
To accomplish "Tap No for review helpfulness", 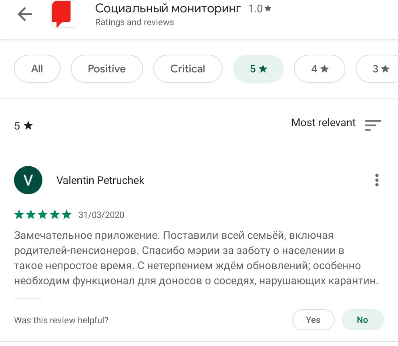I will (363, 320).
